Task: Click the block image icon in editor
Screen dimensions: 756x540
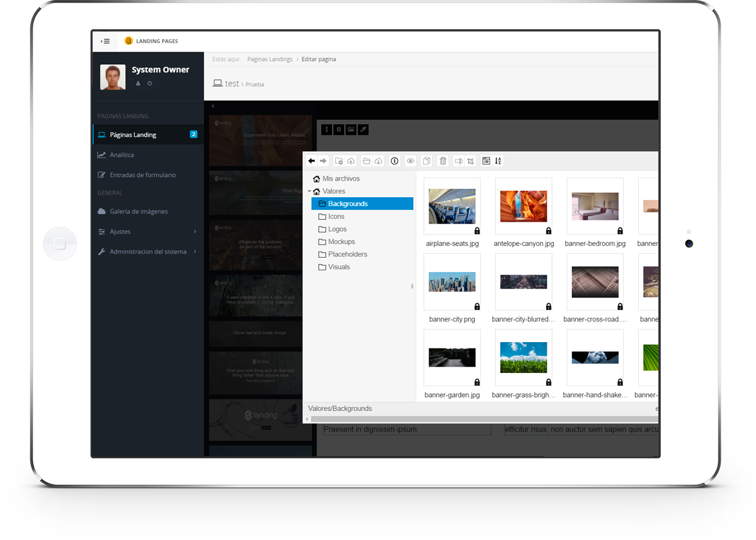Action: coord(351,129)
